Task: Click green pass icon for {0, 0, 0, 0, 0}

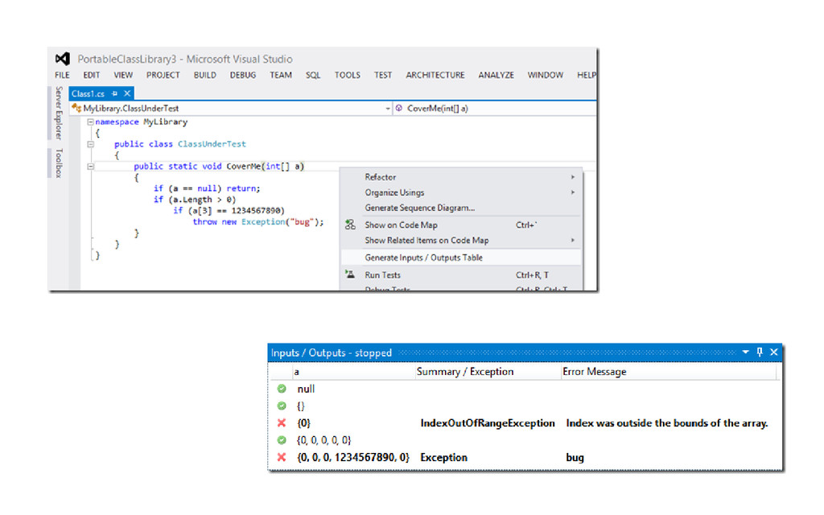Action: tap(282, 440)
